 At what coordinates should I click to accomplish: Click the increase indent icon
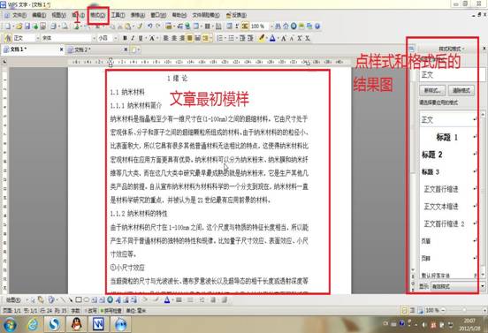[250, 38]
